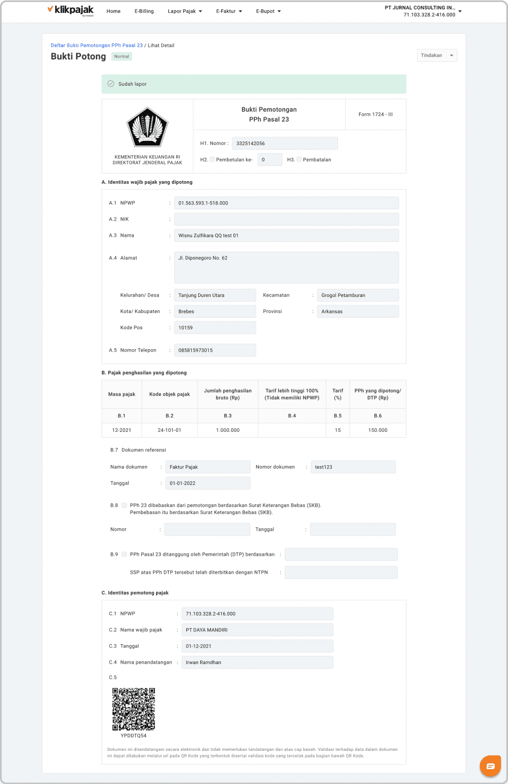Open the E-Bupot dropdown menu
Image resolution: width=508 pixels, height=784 pixels.
pyautogui.click(x=268, y=11)
